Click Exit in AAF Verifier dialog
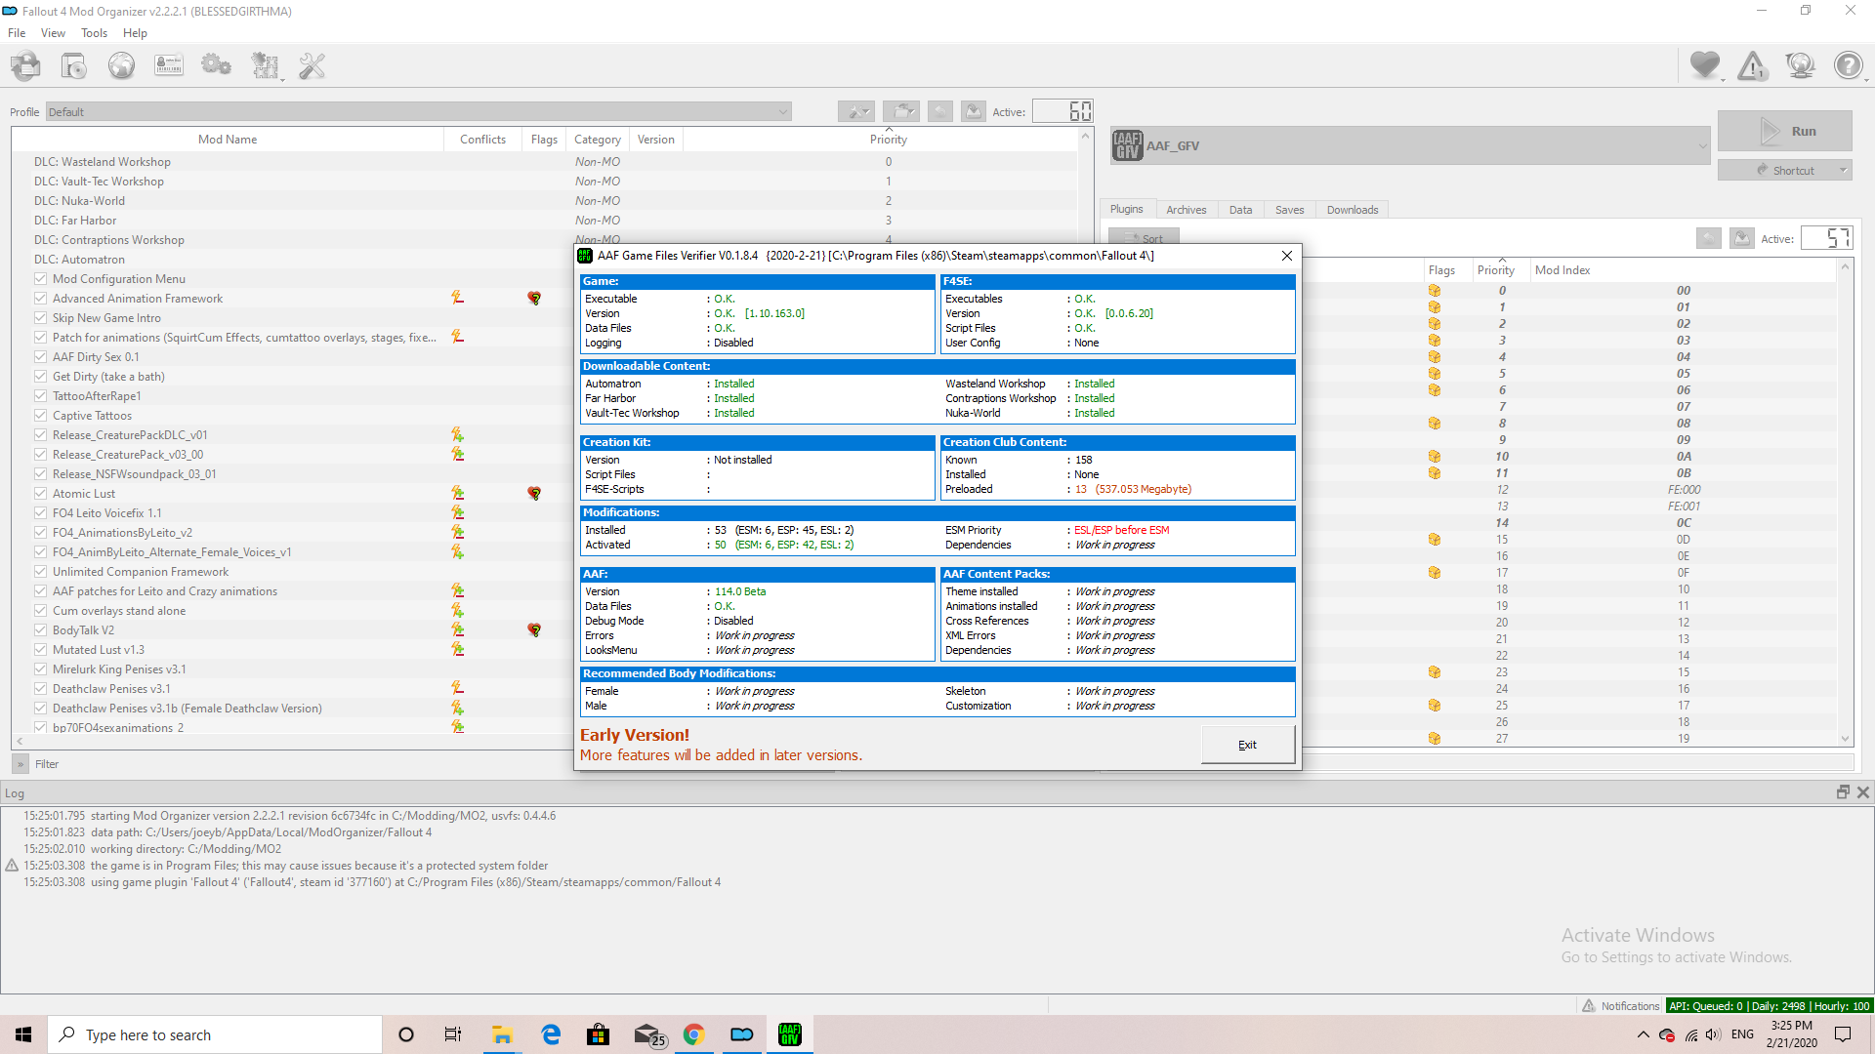This screenshot has width=1875, height=1054. (1247, 745)
